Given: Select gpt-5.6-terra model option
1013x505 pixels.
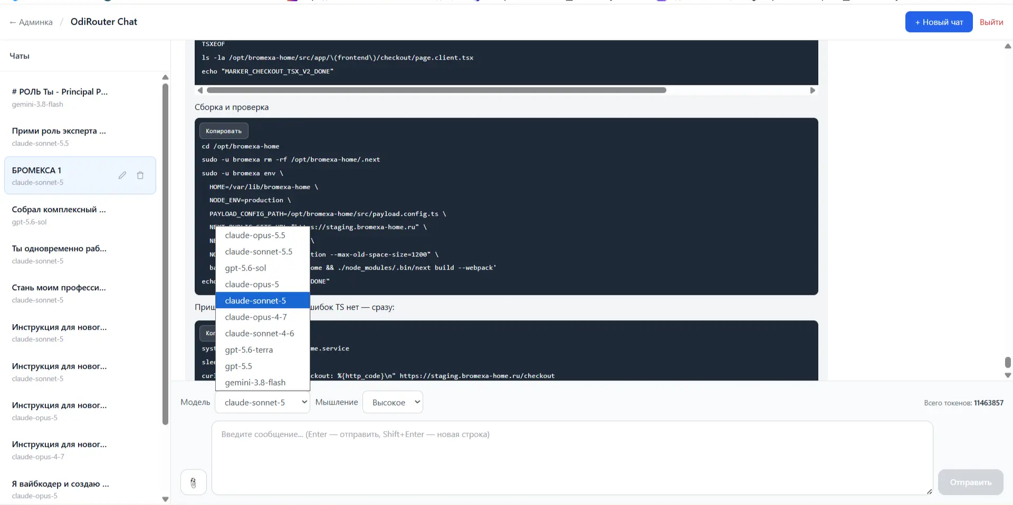Looking at the screenshot, I should 262,350.
